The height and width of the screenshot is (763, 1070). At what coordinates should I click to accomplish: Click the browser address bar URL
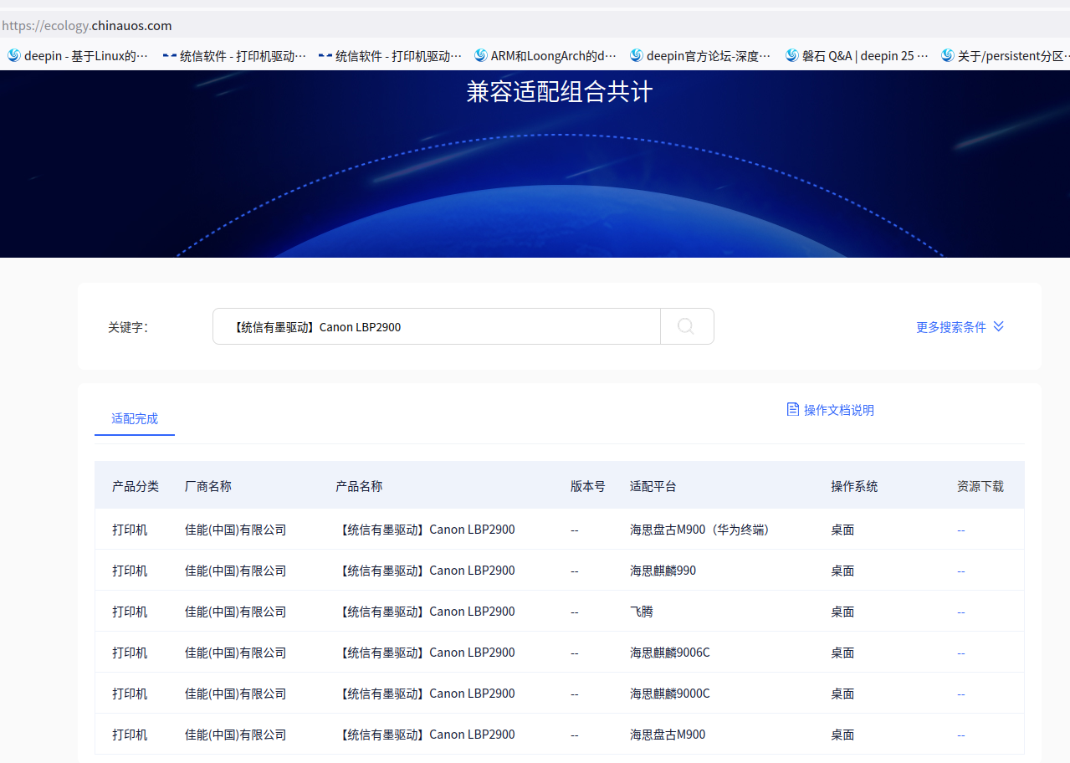click(87, 25)
